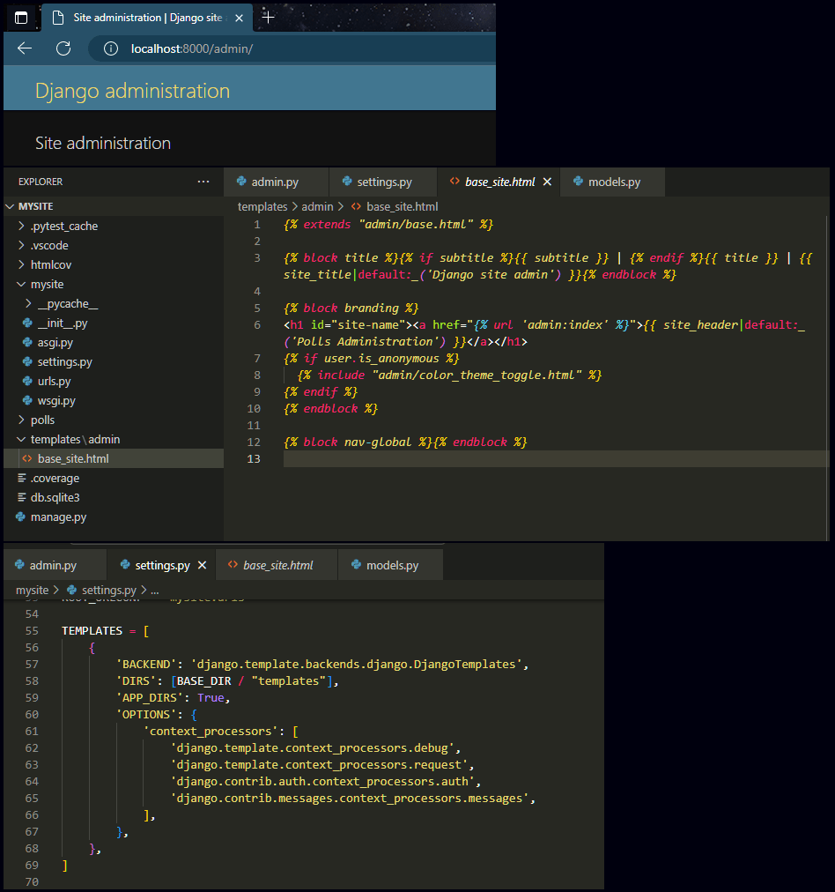
Task: Click the Python icon beside urls.py in Explorer
Action: tap(27, 381)
